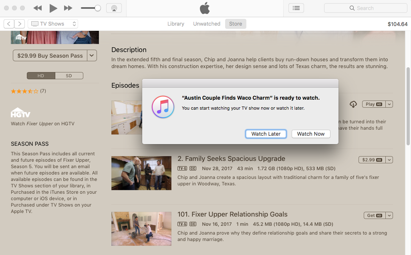
Task: Switch video quality to HD
Action: (41, 76)
